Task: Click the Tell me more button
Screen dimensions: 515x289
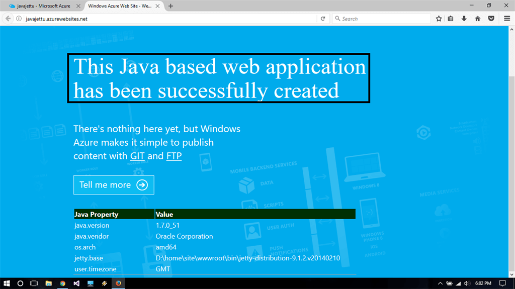Action: tap(114, 185)
